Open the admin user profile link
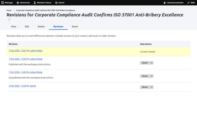The height and width of the screenshot is (123, 197). (x=33, y=86)
